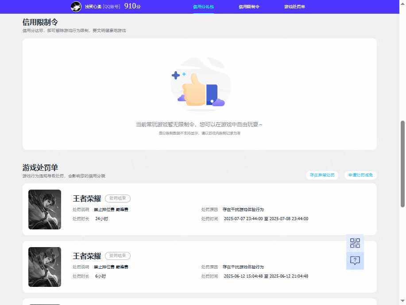Image resolution: width=406 pixels, height=305 pixels.
Task: Click the 2025-07-07 23:44:00 penalty time range
Action: (266, 219)
